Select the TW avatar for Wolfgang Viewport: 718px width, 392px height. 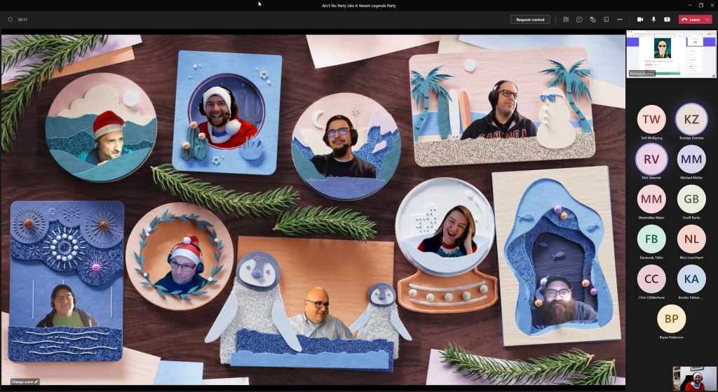[x=651, y=119]
